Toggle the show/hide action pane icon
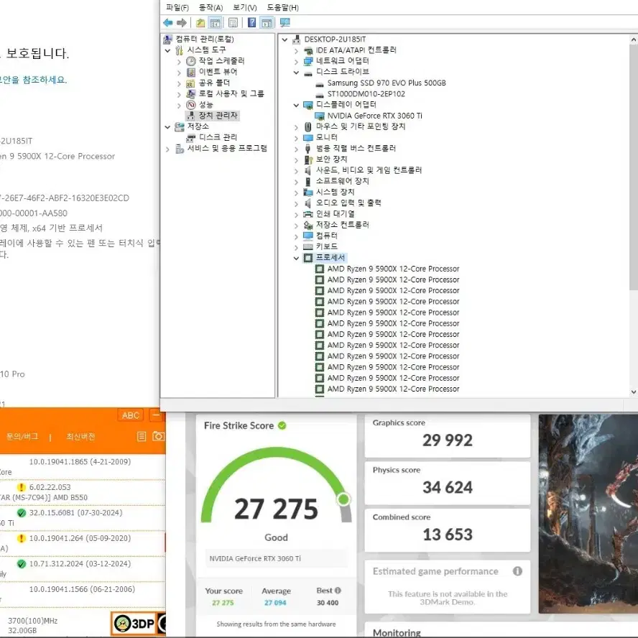This screenshot has height=638, width=638. point(267,23)
